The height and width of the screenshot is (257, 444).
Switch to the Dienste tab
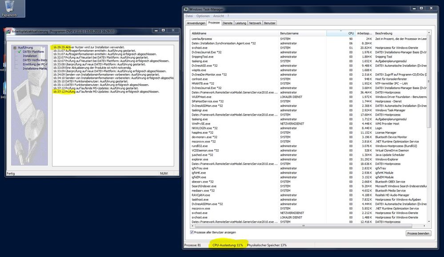(x=228, y=23)
